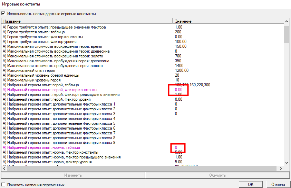Click the Изменить button
The image size is (291, 188).
[73, 175]
